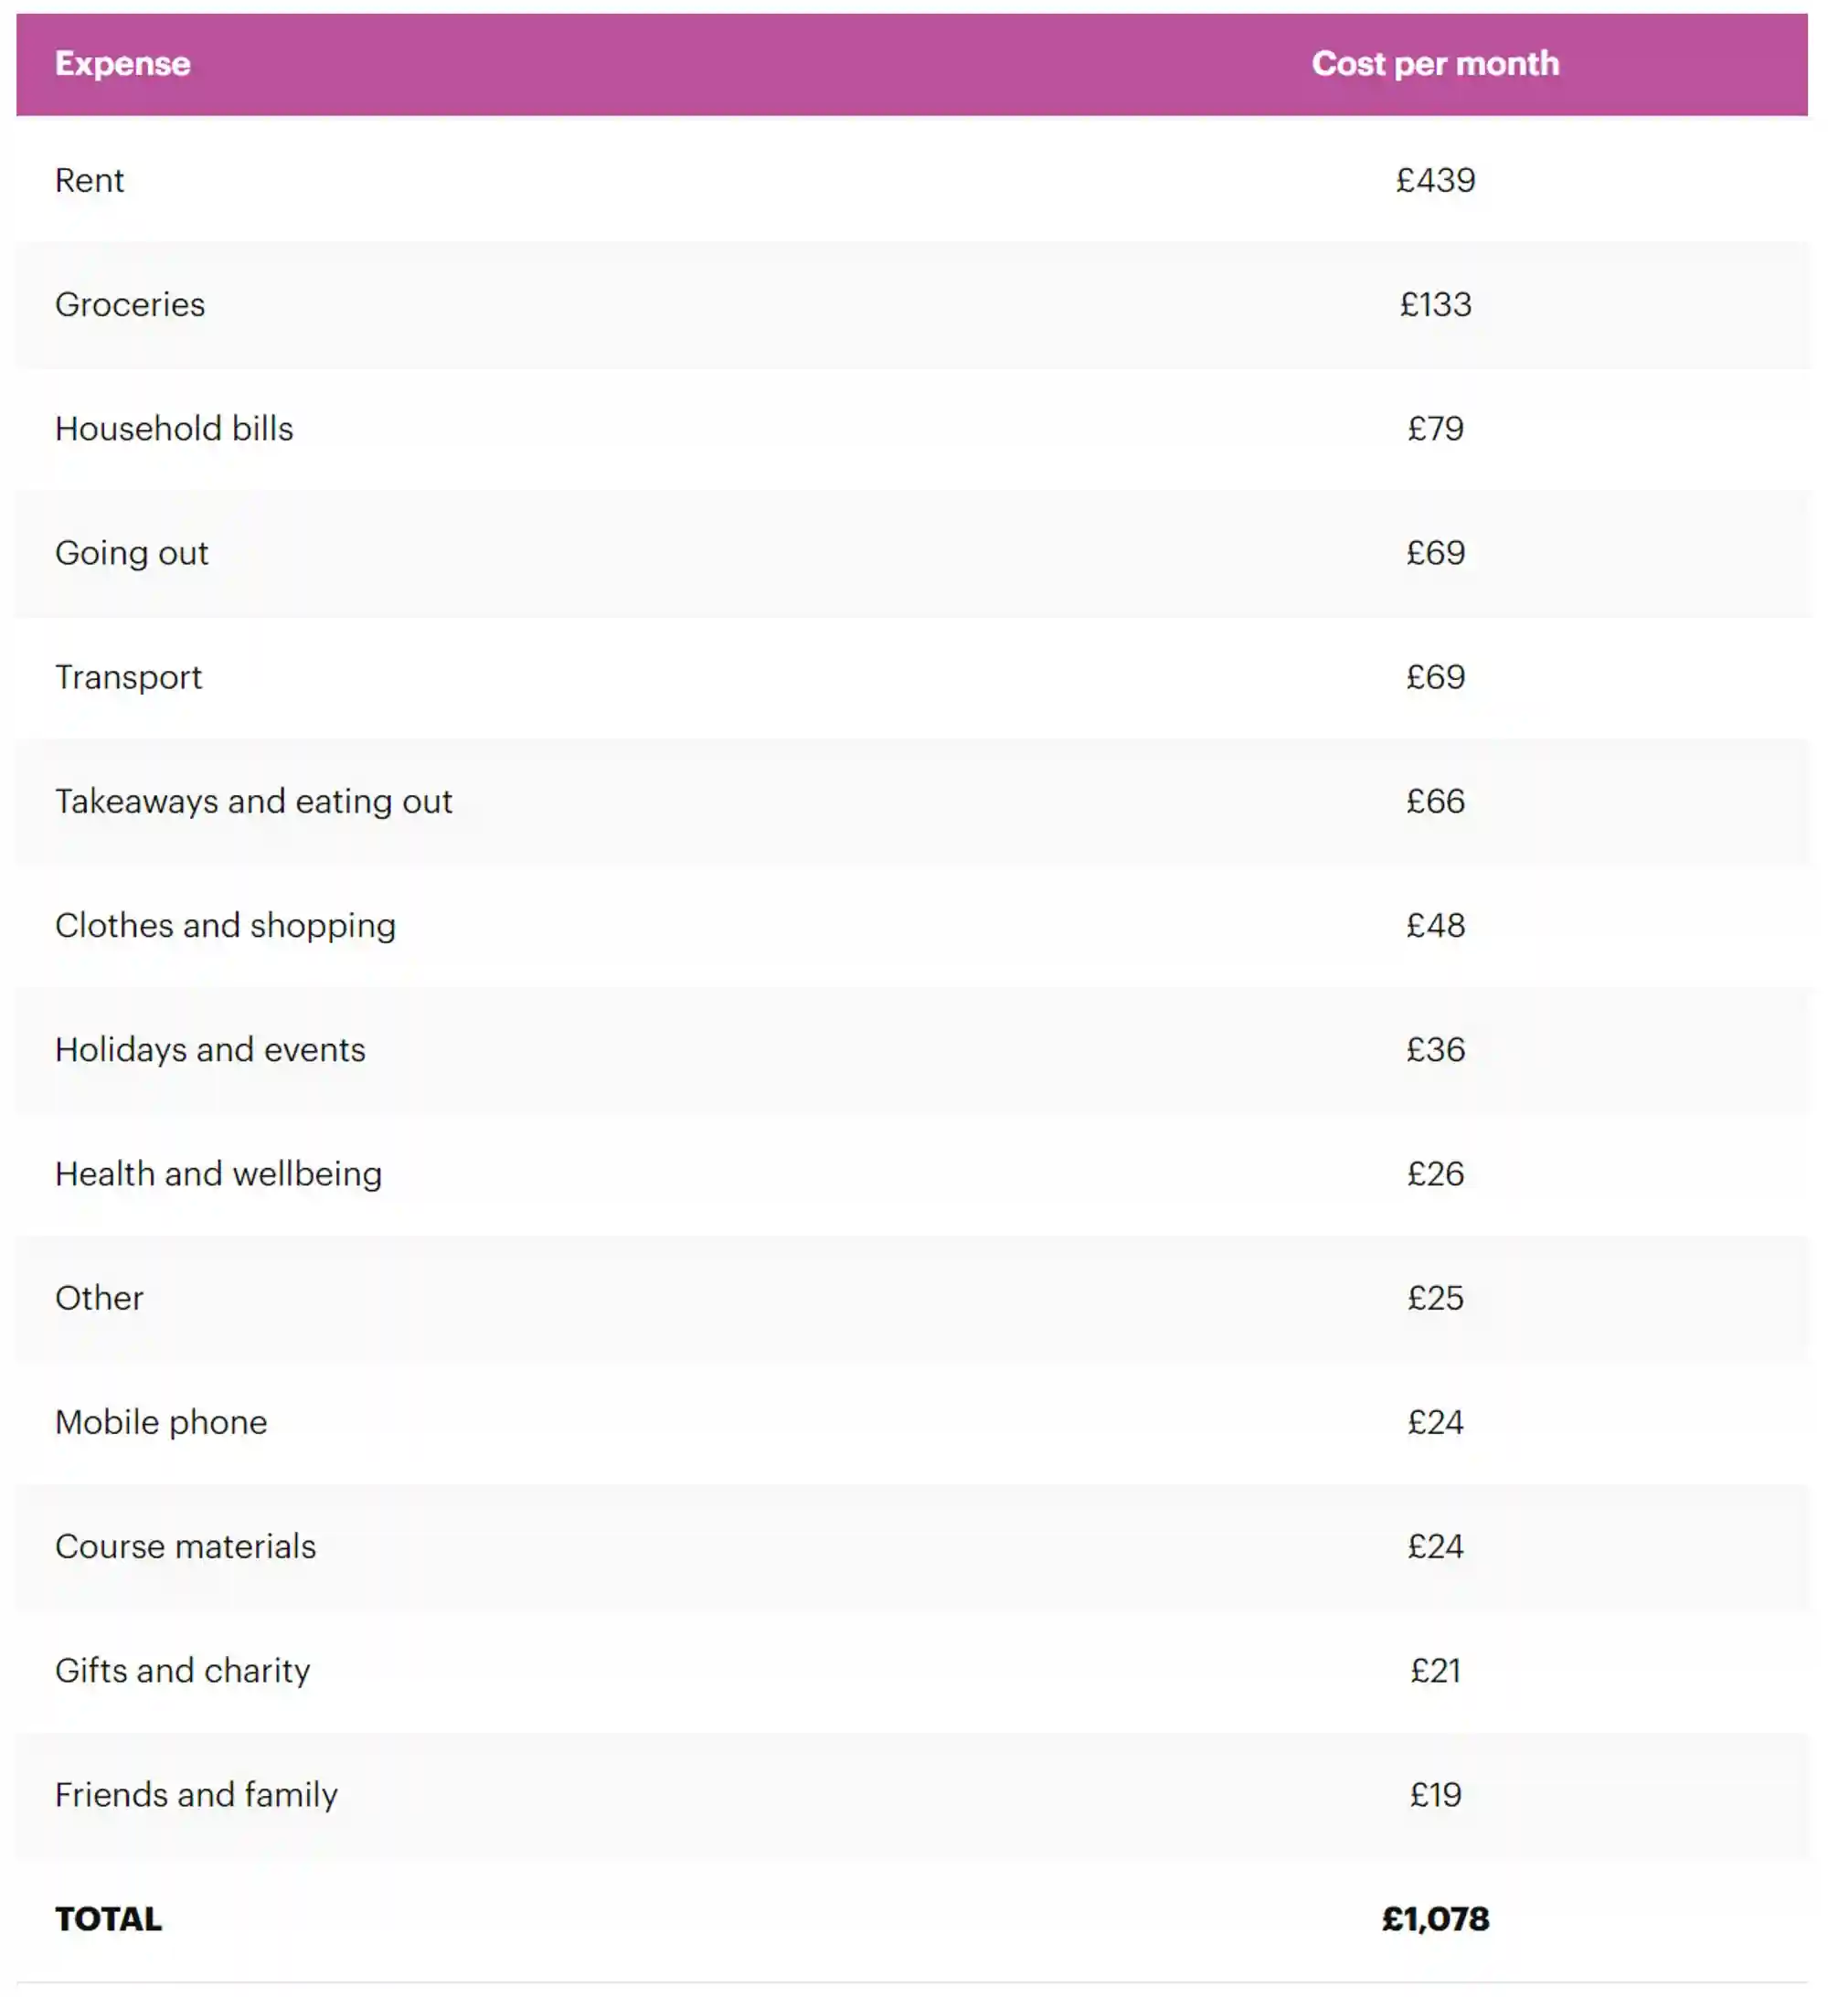Select the Household bills label
This screenshot has height=1997, width=1828.
coord(175,429)
